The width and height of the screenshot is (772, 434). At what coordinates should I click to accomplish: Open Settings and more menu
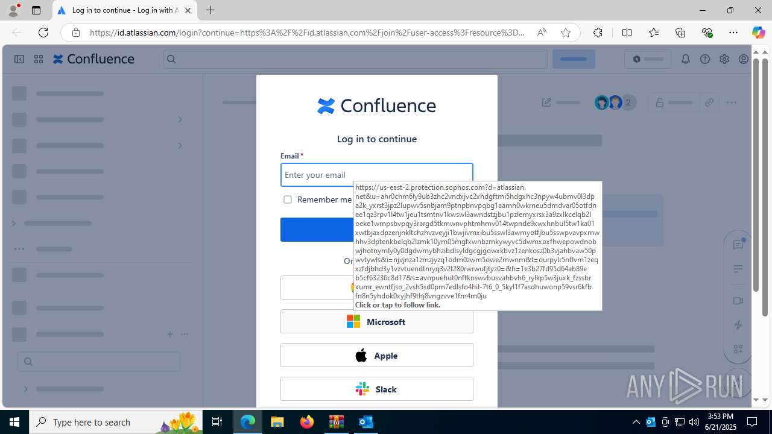(x=733, y=33)
